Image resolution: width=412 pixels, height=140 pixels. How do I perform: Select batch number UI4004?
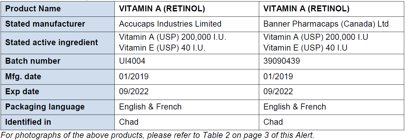[132, 61]
